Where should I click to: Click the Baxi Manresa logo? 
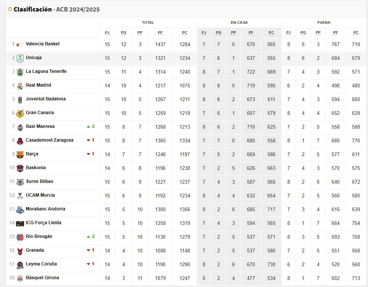tap(20, 128)
